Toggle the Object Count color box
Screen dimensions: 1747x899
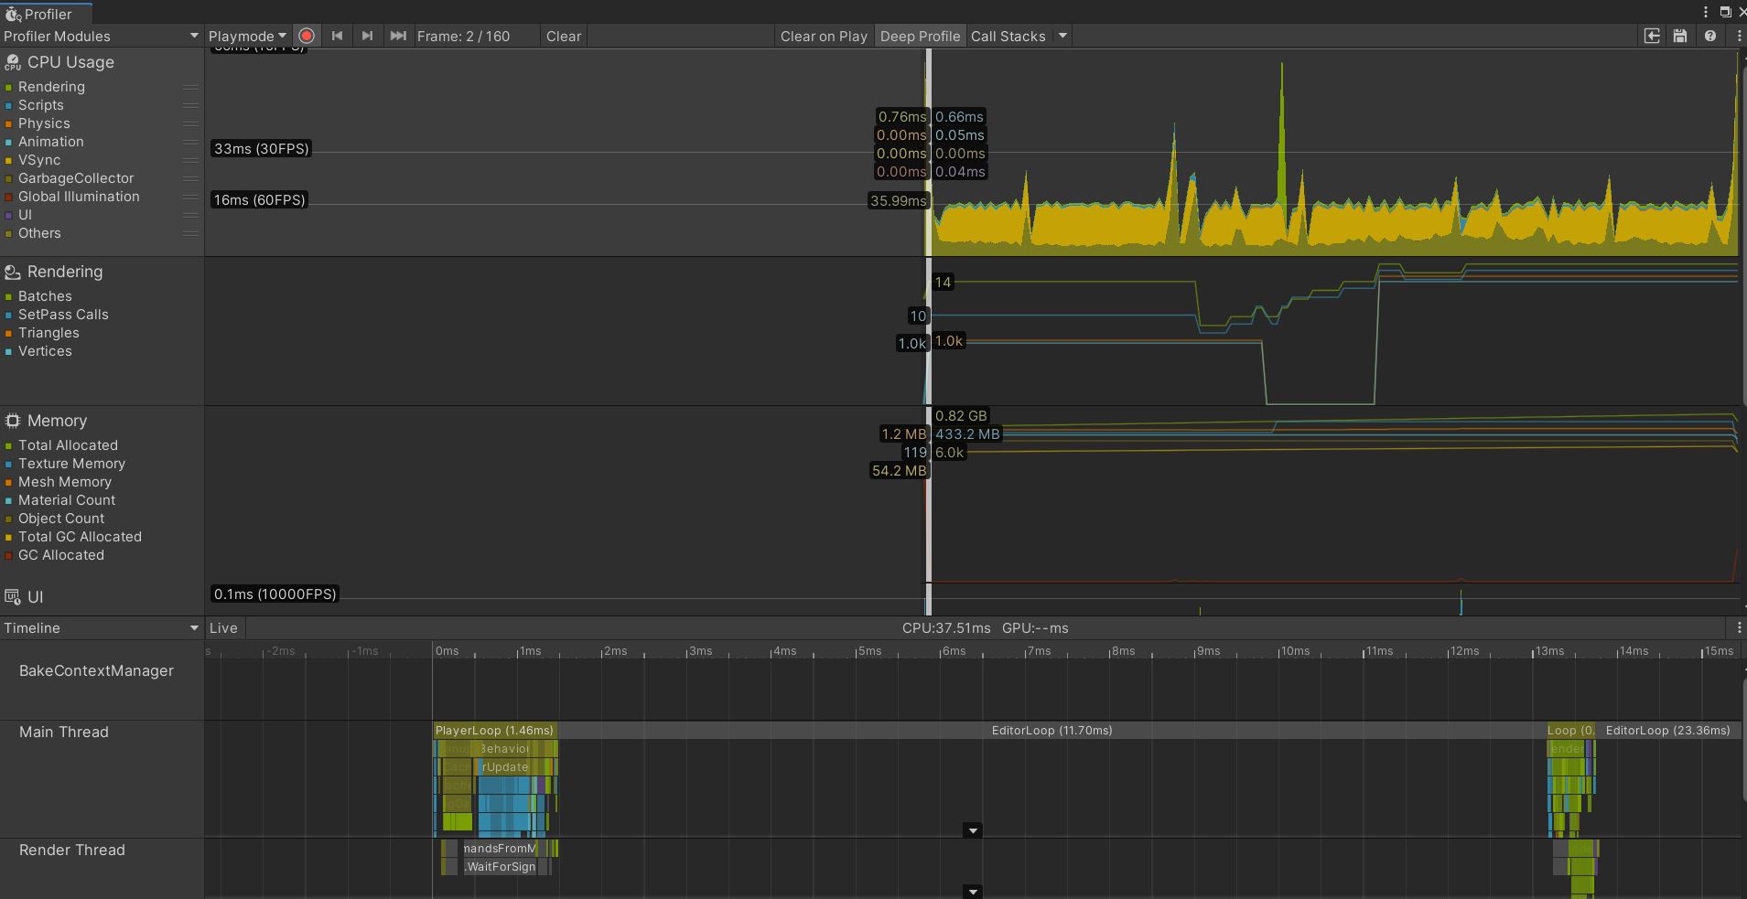pos(9,519)
